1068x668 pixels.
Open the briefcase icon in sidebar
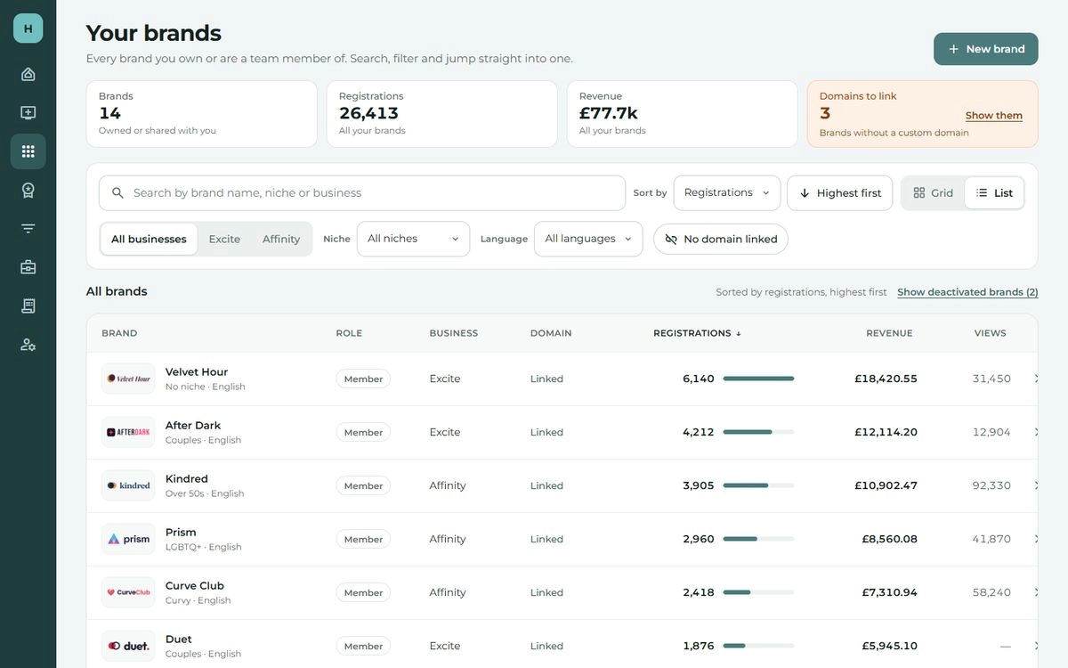(x=28, y=267)
